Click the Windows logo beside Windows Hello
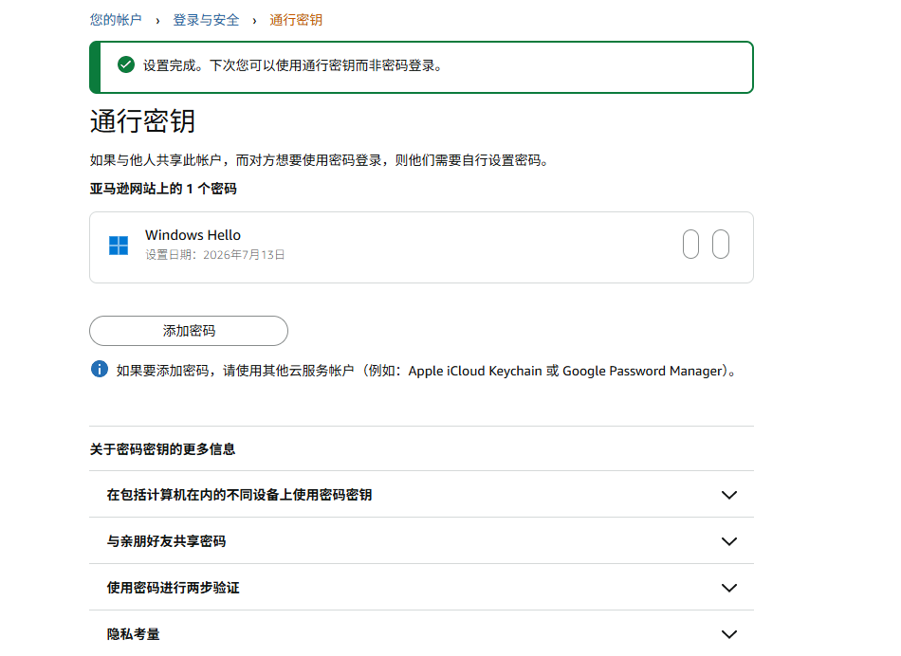 119,246
